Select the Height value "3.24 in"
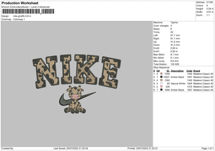 point(210,9)
